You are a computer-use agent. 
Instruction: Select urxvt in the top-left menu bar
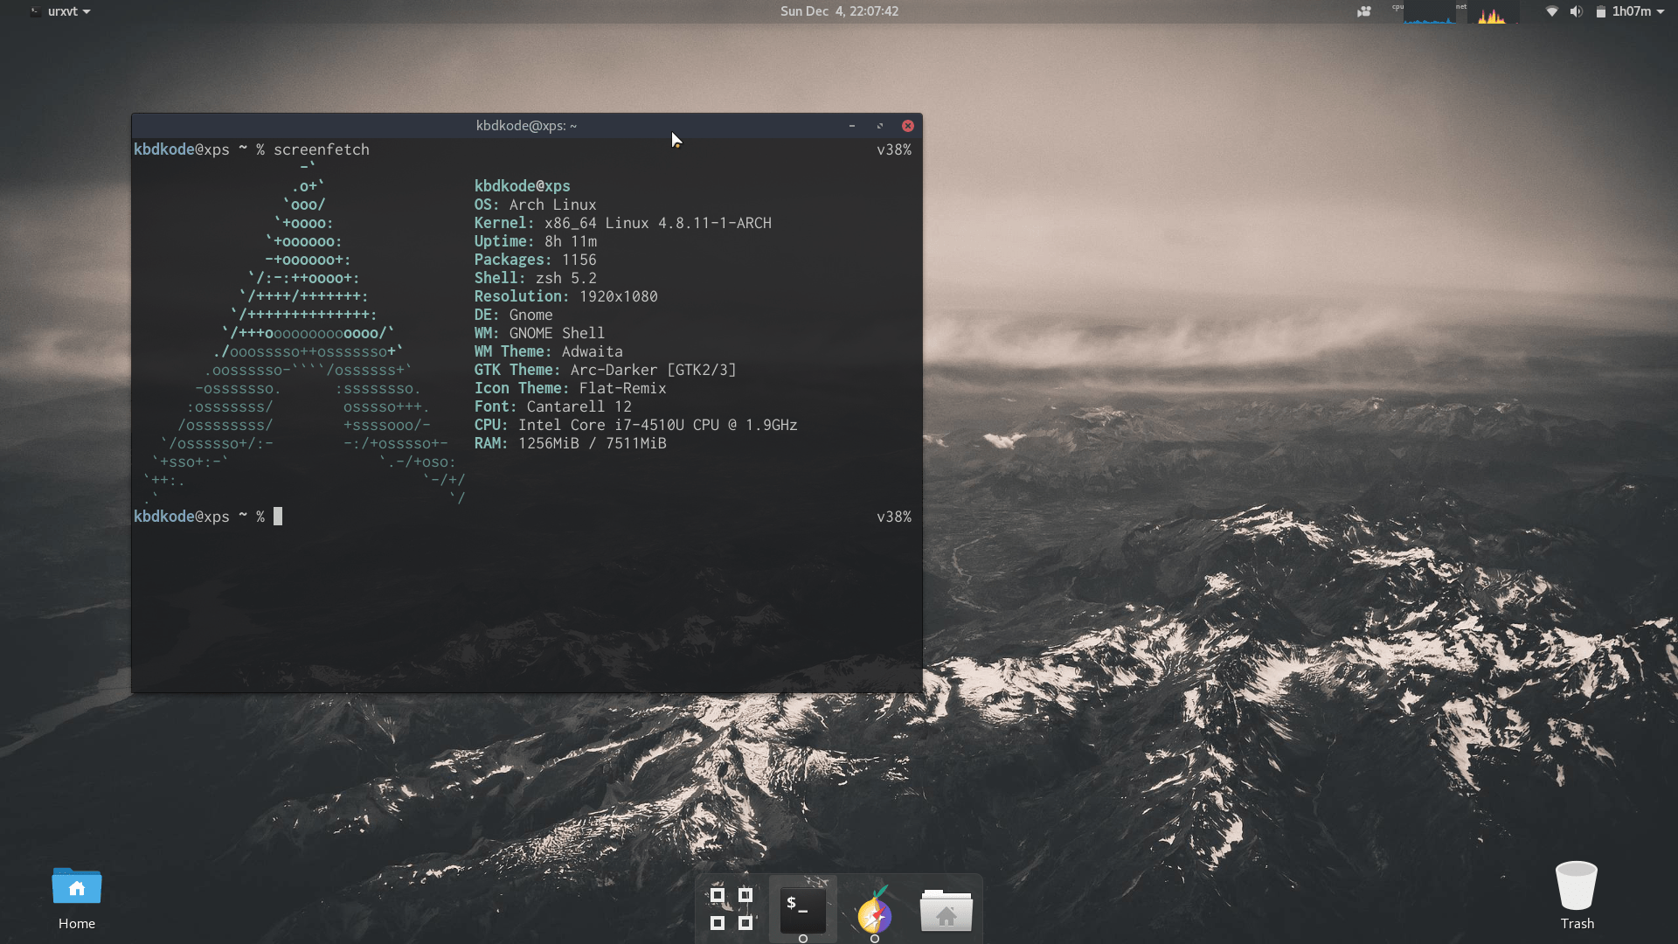(61, 11)
